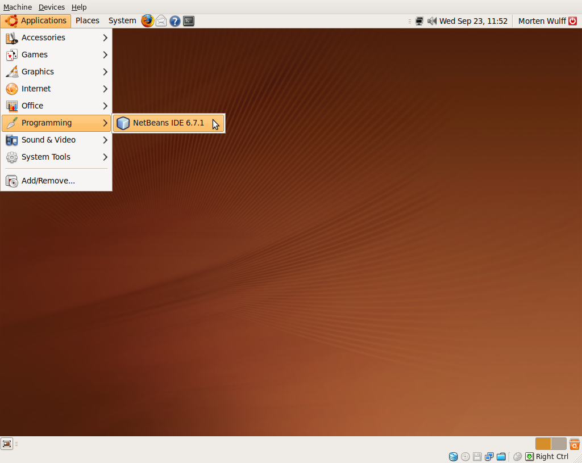Expand the Accessories submenu arrow

click(x=105, y=38)
